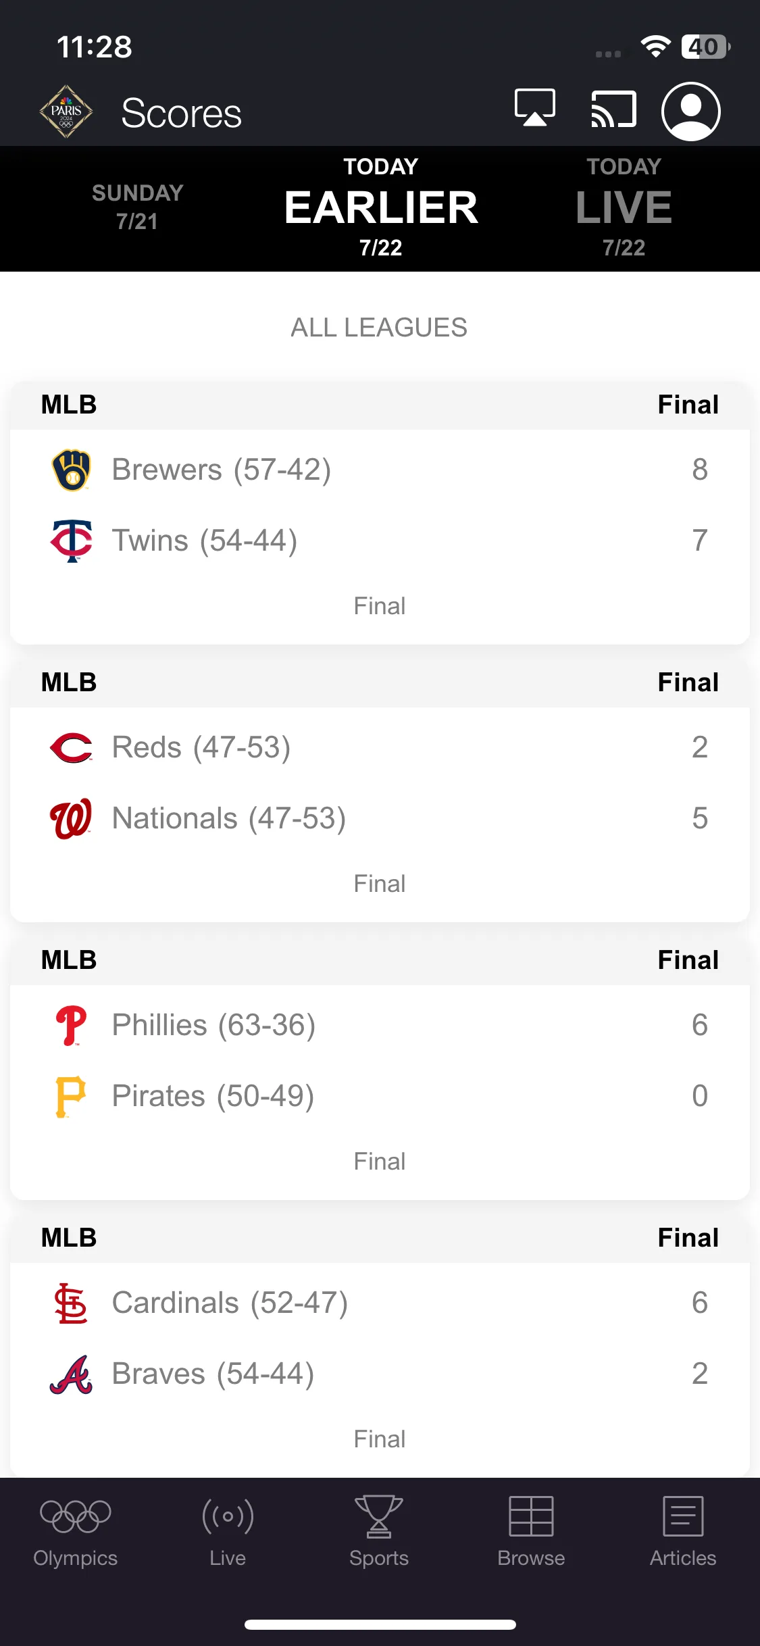Tap the Cardinals team logo
The image size is (760, 1646).
point(71,1303)
